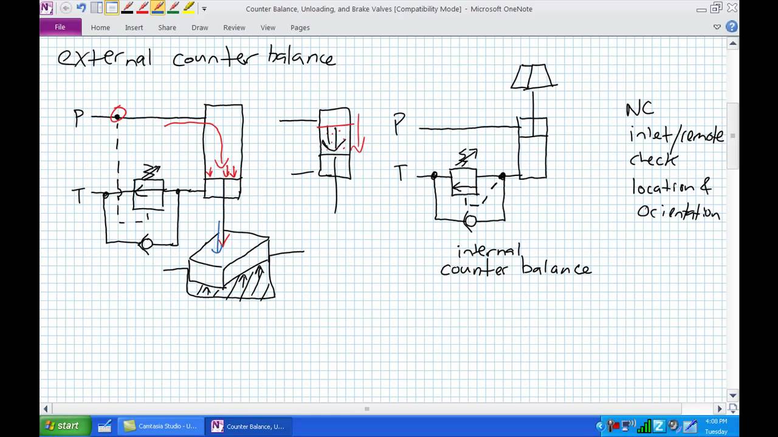The width and height of the screenshot is (778, 437).
Task: Switch to Counter Balance OneNote taskbar button
Action: coord(248,426)
